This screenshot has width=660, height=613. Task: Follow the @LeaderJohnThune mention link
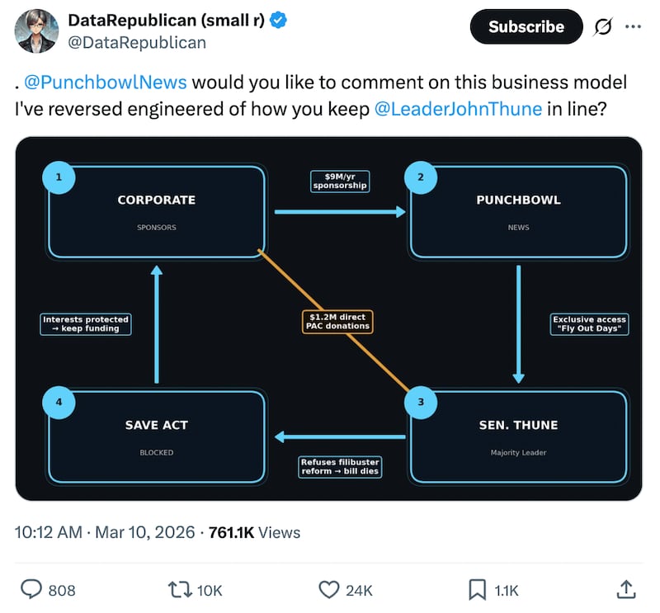pos(458,108)
